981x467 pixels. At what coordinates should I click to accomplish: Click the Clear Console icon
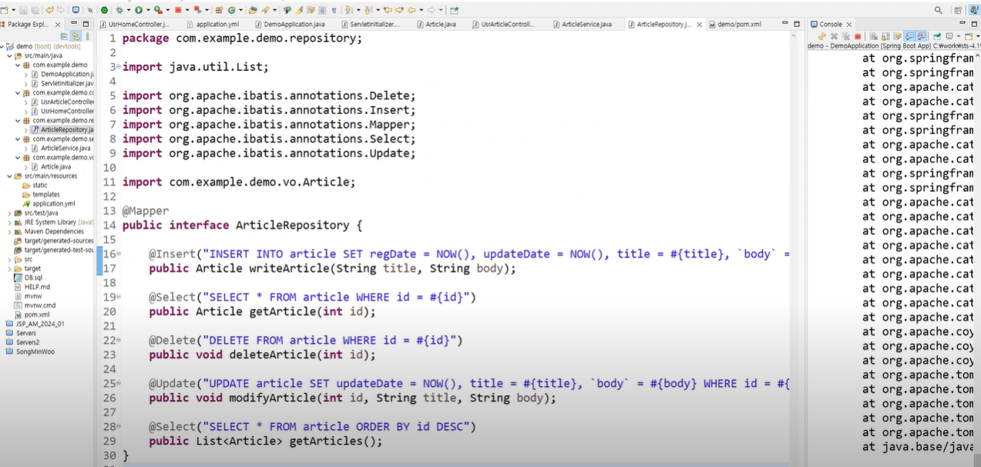pyautogui.click(x=873, y=36)
